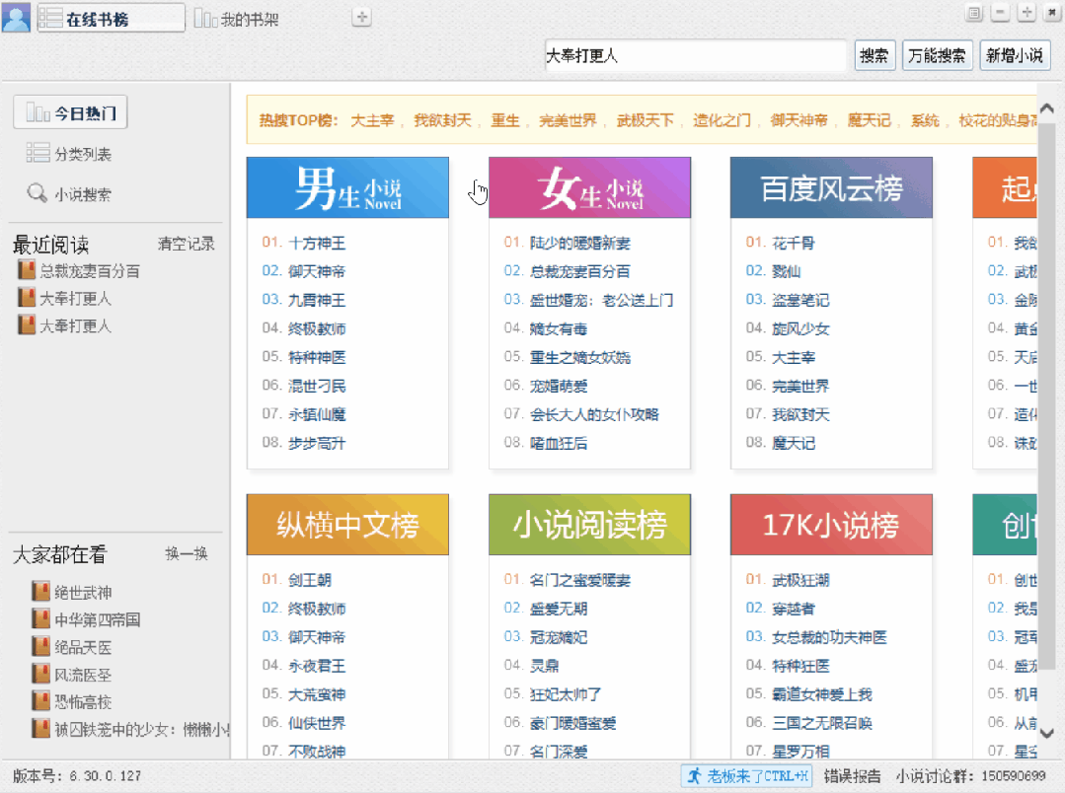
Task: Switch to the 在线书榜 tab
Action: point(111,17)
